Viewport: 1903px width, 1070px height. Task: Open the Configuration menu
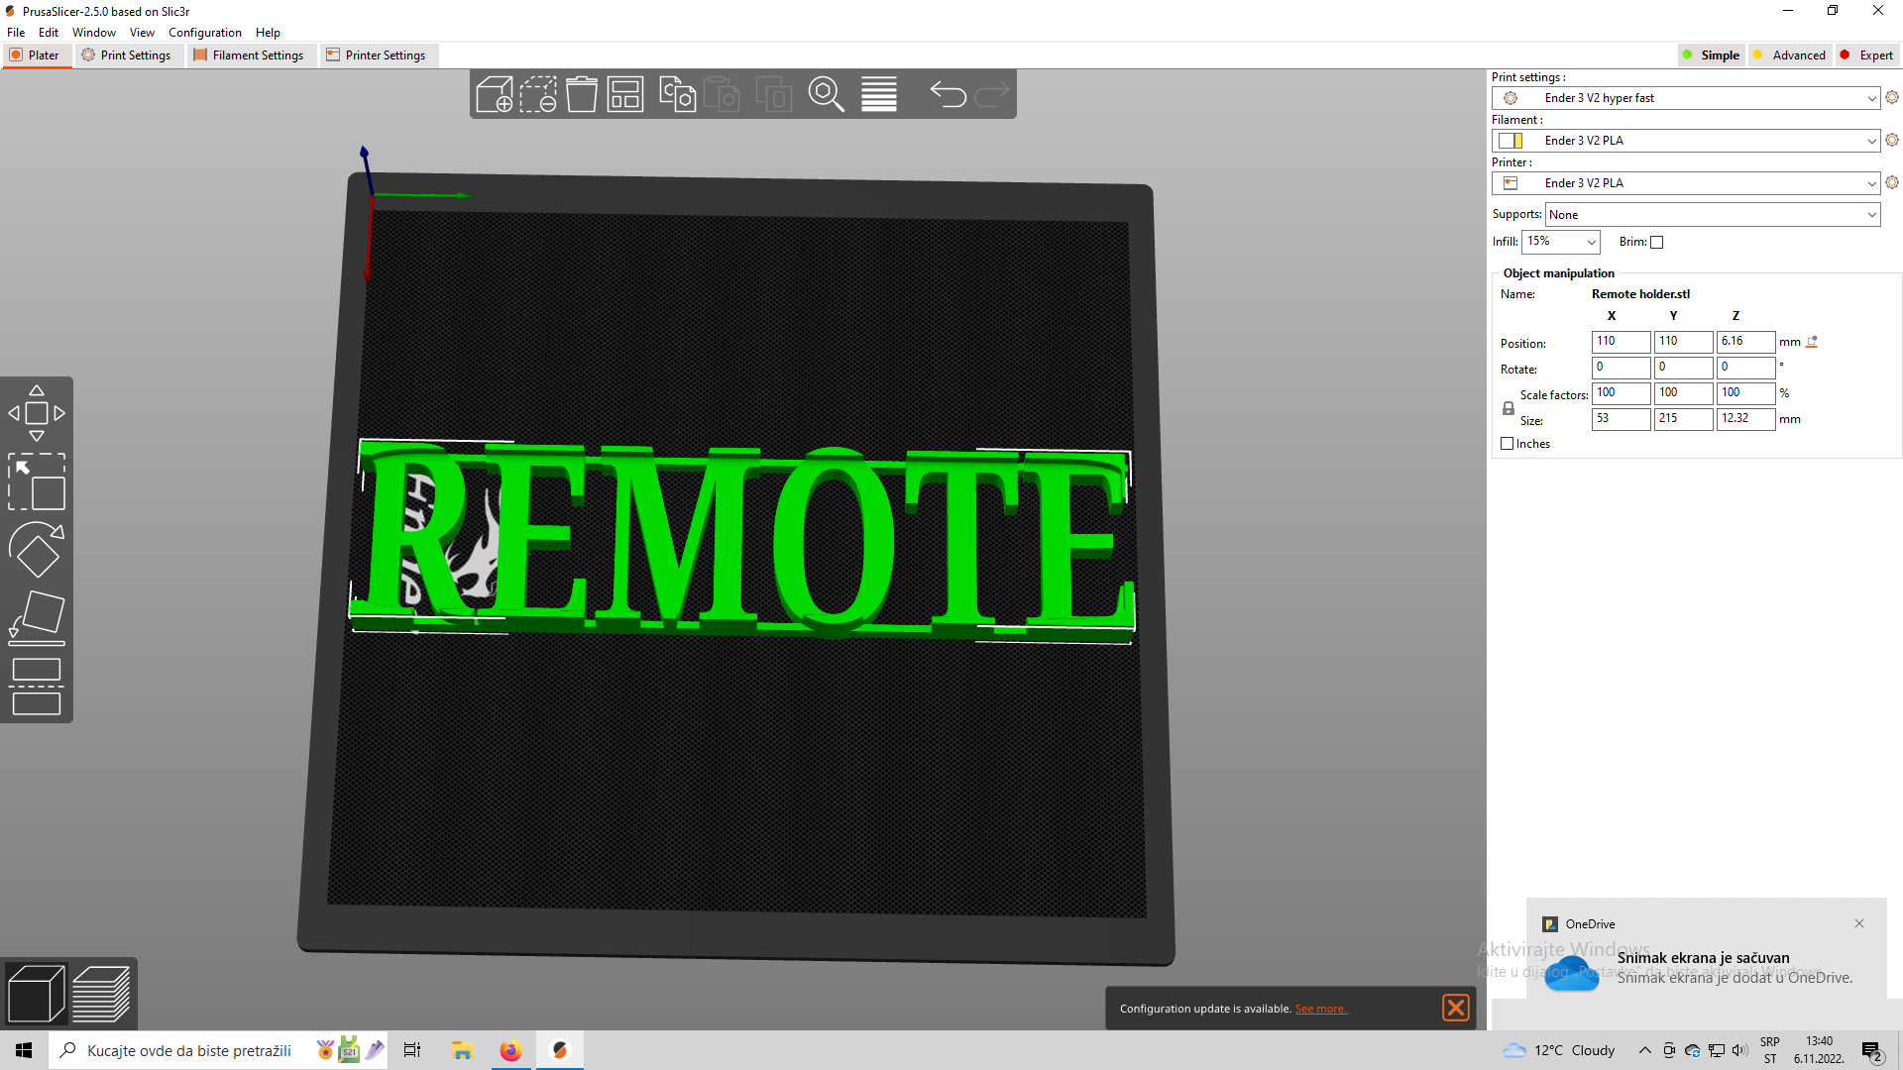tap(204, 32)
